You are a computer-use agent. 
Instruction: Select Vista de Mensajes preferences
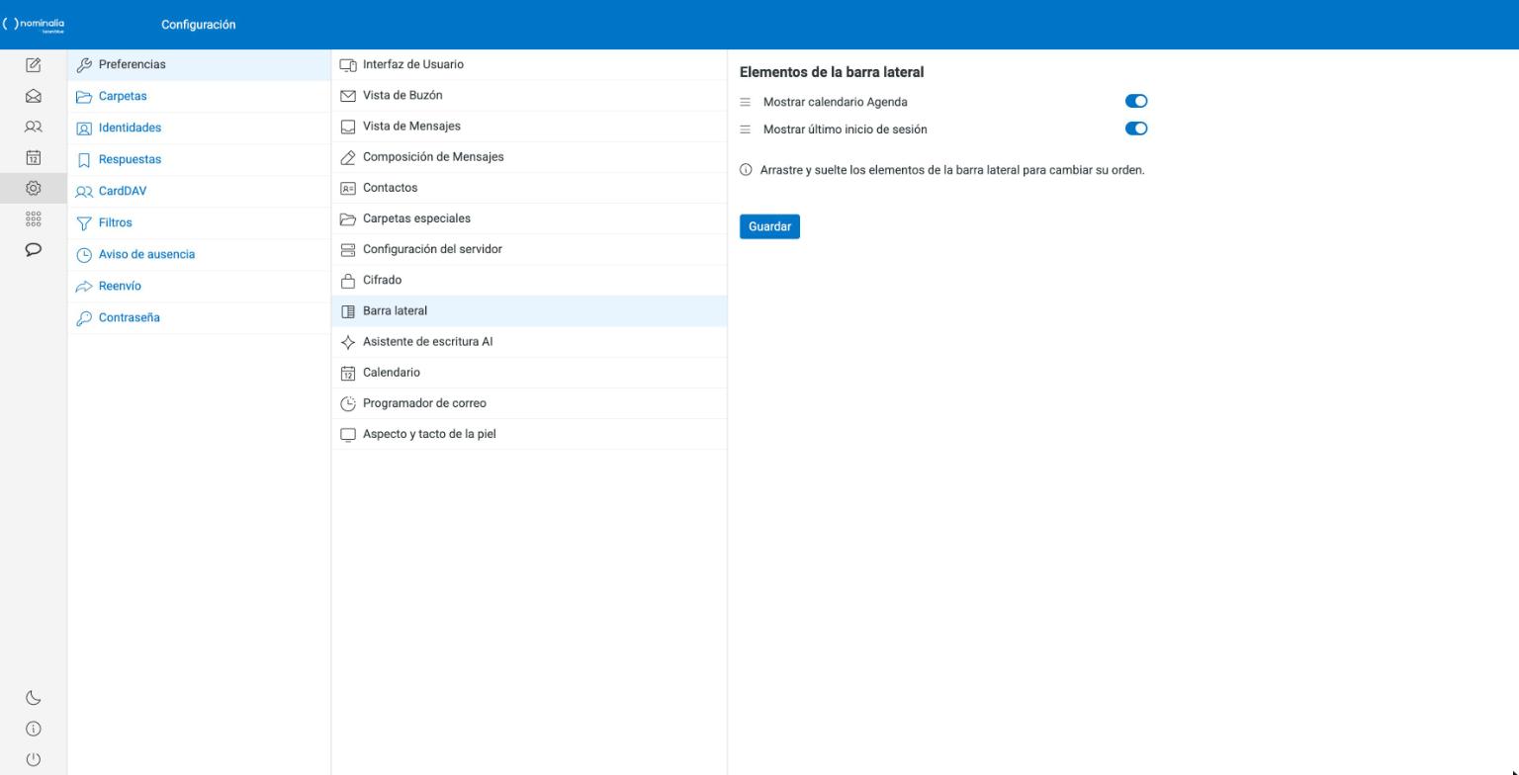pyautogui.click(x=529, y=126)
